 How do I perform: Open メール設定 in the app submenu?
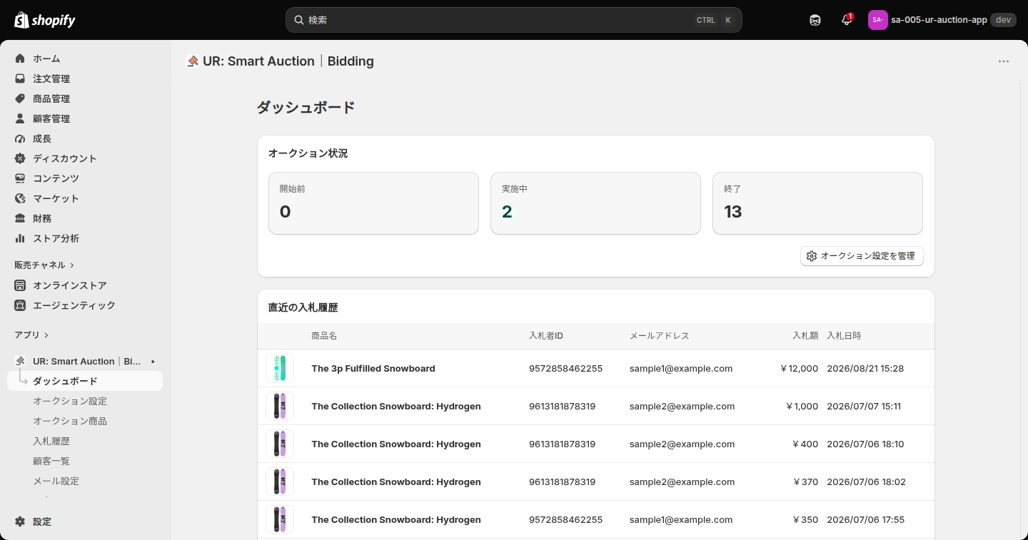pos(56,481)
